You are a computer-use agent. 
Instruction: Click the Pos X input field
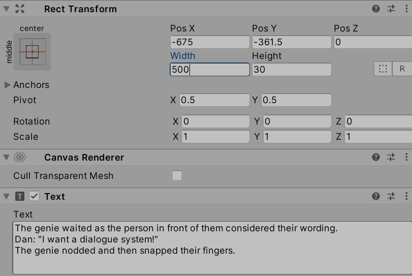coord(209,42)
